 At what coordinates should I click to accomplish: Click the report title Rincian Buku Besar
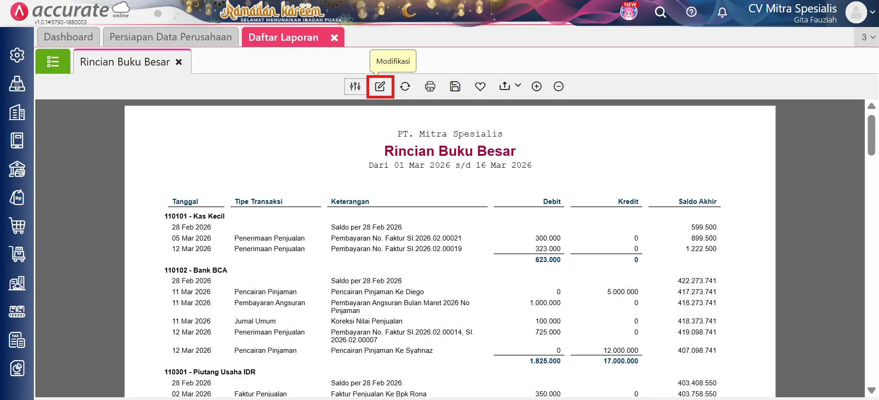(450, 151)
